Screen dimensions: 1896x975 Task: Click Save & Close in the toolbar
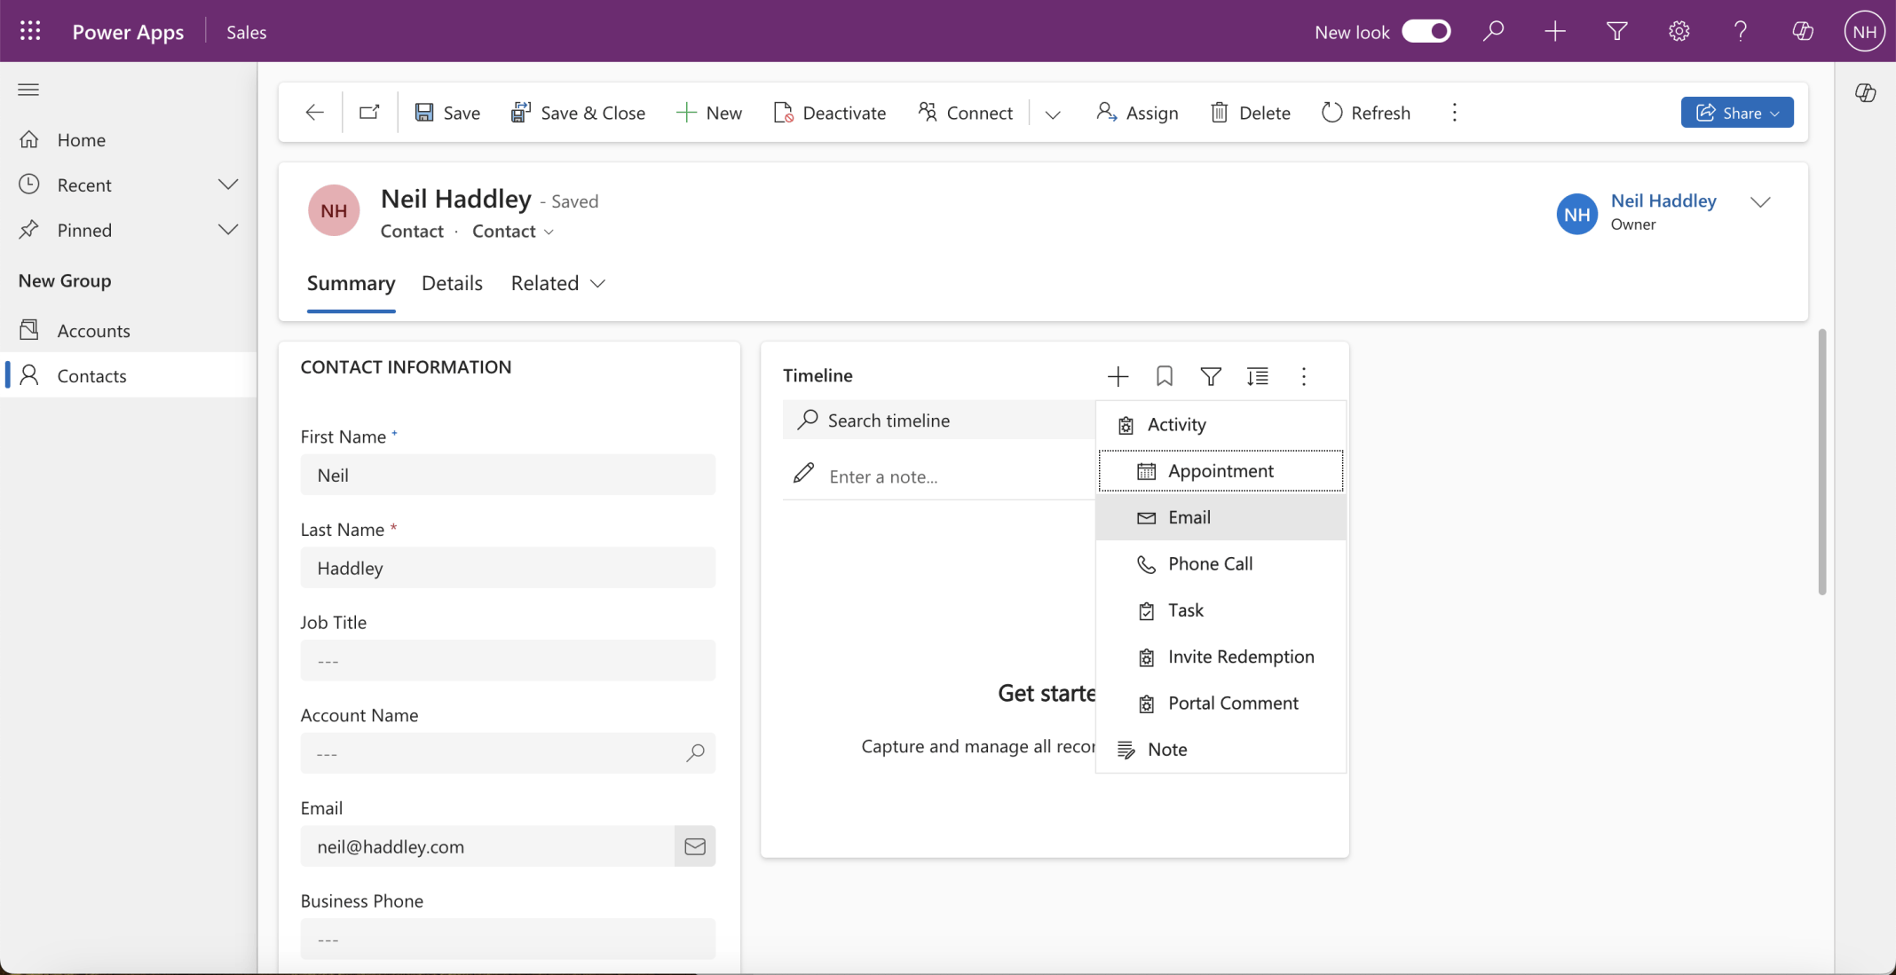point(578,112)
